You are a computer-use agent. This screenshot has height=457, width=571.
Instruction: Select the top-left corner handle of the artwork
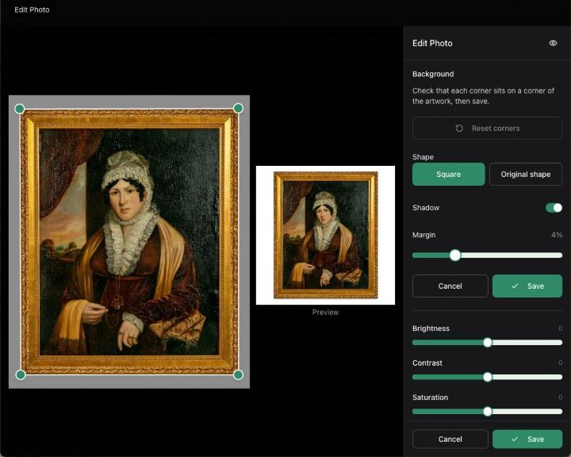[x=20, y=109]
